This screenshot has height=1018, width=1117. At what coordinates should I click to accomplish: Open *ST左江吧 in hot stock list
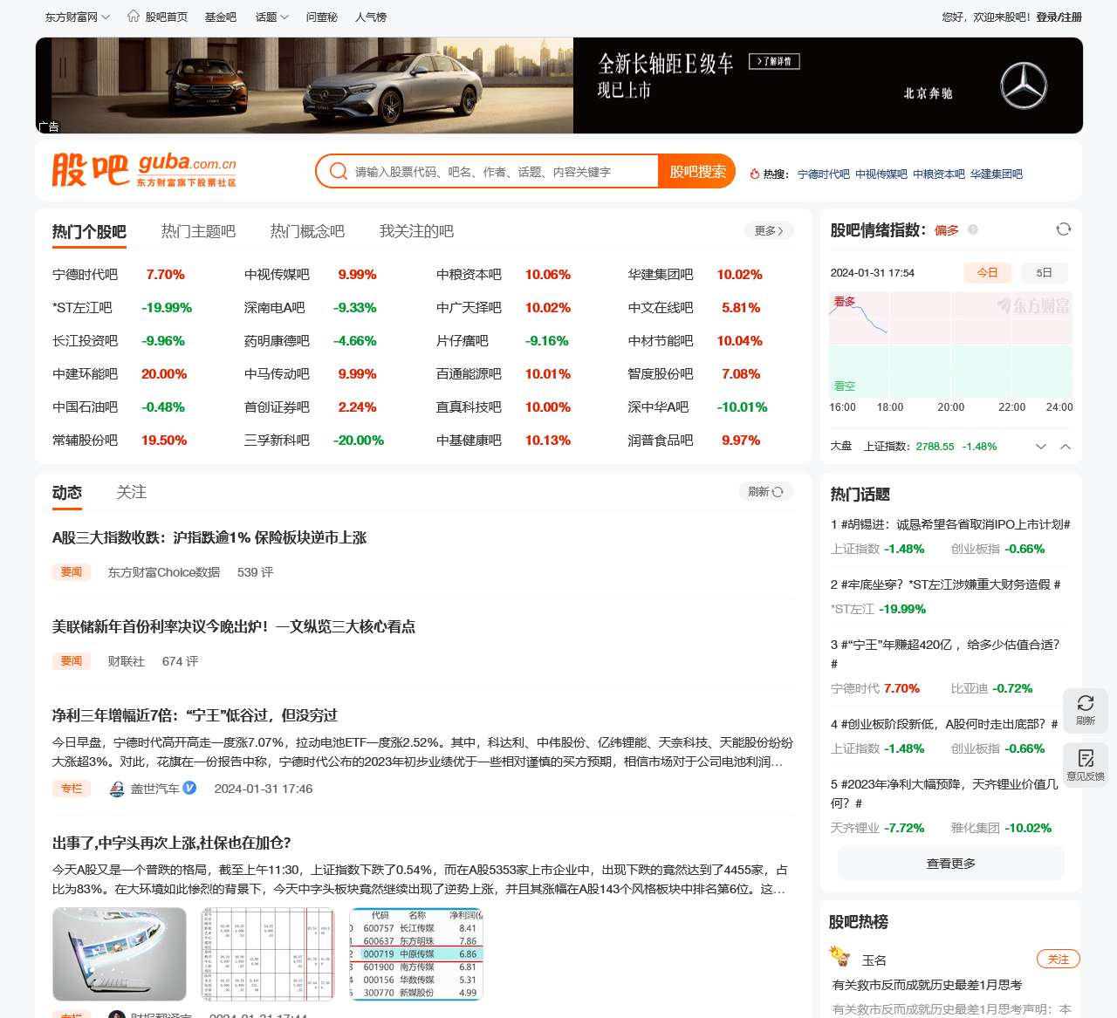pyautogui.click(x=82, y=308)
